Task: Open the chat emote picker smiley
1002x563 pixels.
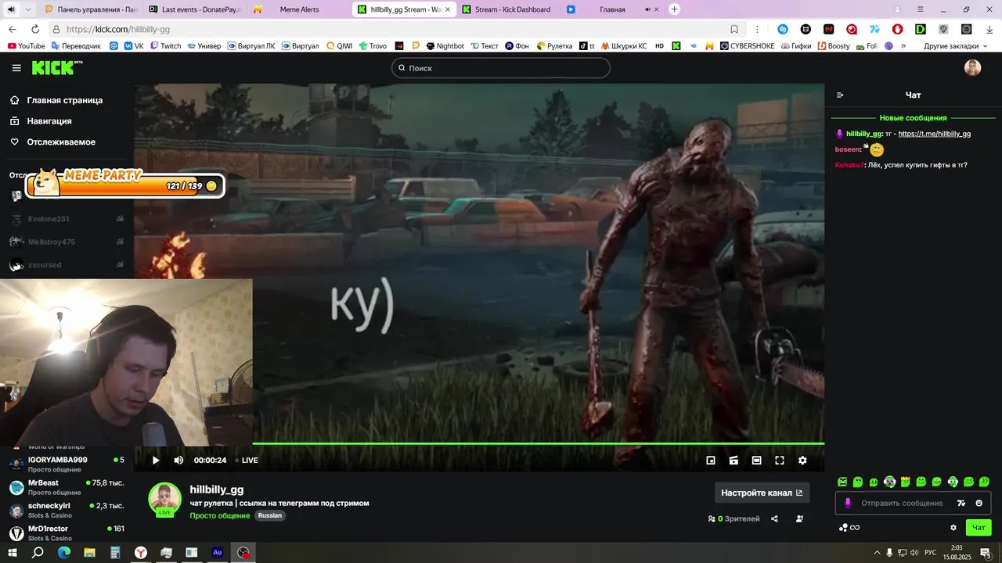Action: pos(979,503)
